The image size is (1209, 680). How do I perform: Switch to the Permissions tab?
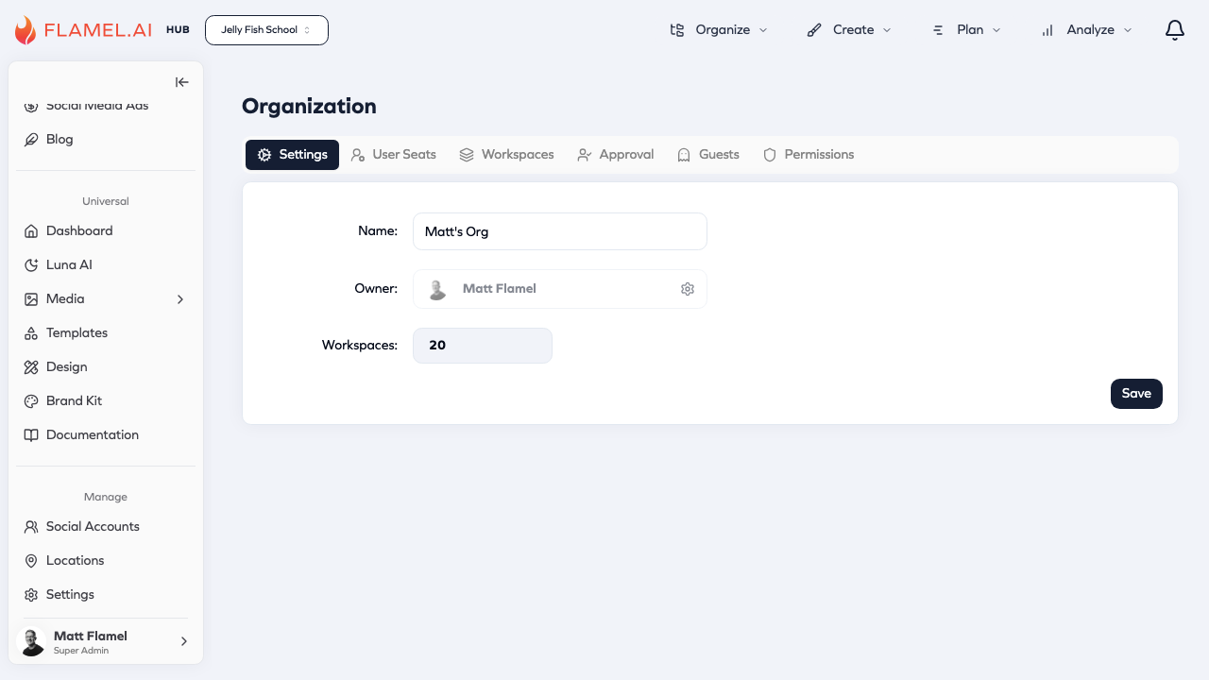point(809,155)
